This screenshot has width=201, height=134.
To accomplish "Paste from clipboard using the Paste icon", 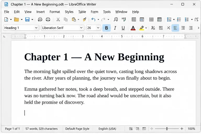I will 74,19.
